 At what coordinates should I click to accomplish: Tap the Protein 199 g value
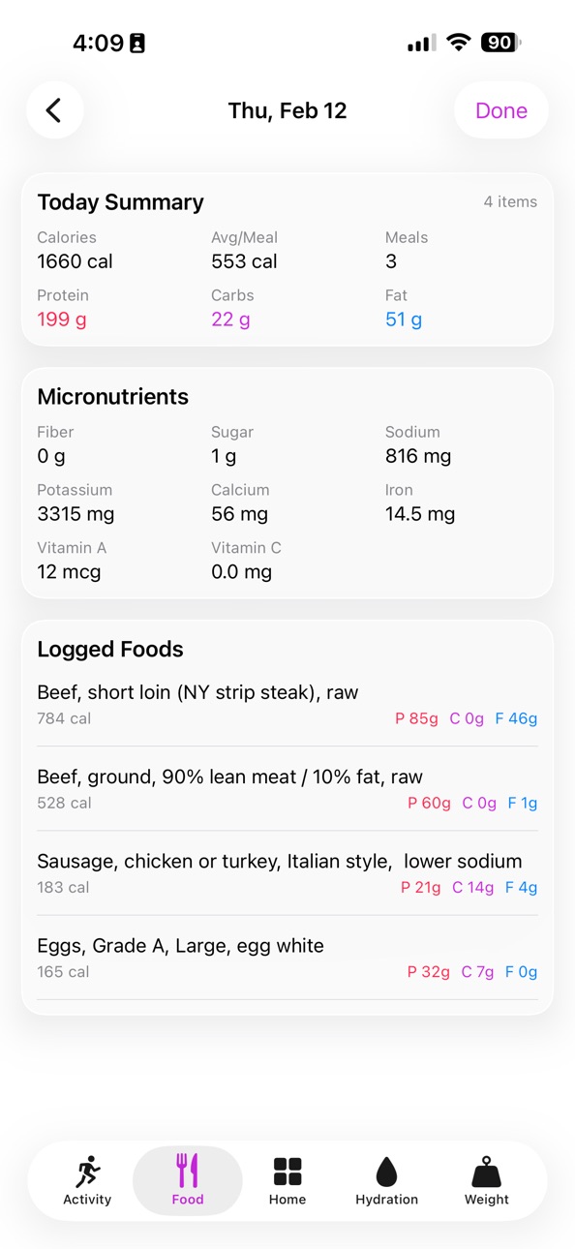[62, 320]
